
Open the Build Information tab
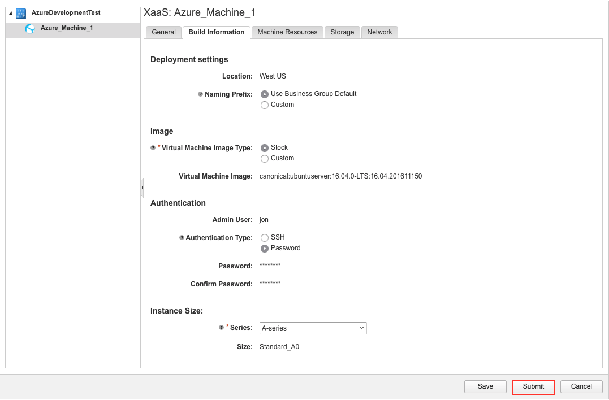[217, 32]
